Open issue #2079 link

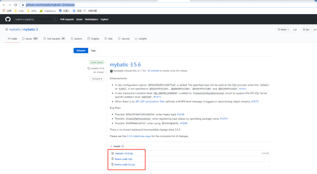click(x=255, y=101)
